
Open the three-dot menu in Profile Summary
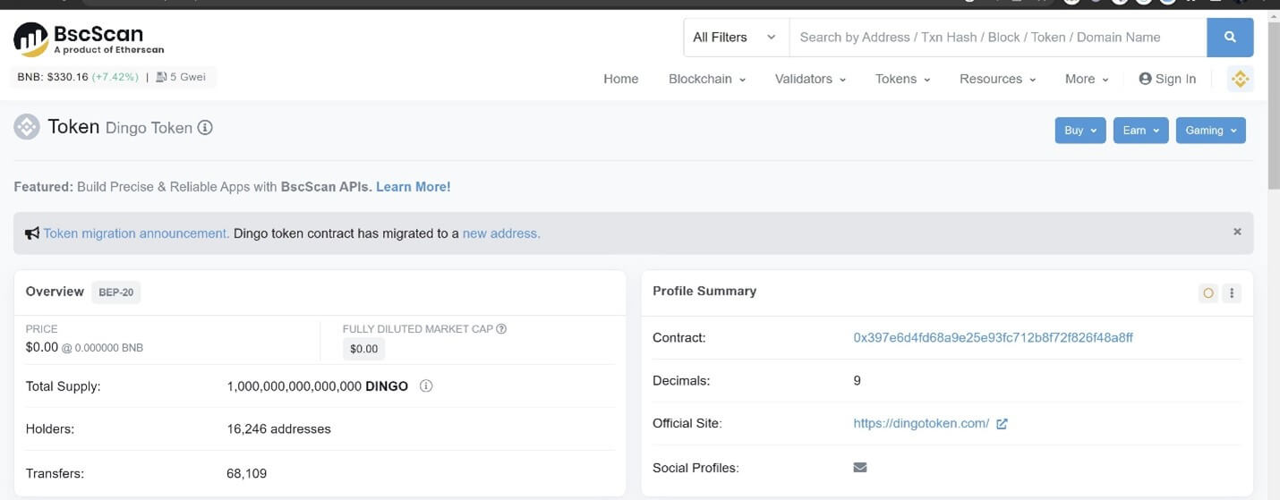(x=1232, y=292)
